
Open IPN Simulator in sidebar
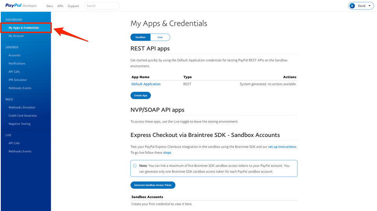(x=18, y=80)
